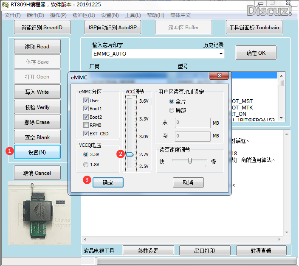The height and width of the screenshot is (266, 299).
Task: Toggle the EXT_CSD checkbox
Action: pos(86,134)
